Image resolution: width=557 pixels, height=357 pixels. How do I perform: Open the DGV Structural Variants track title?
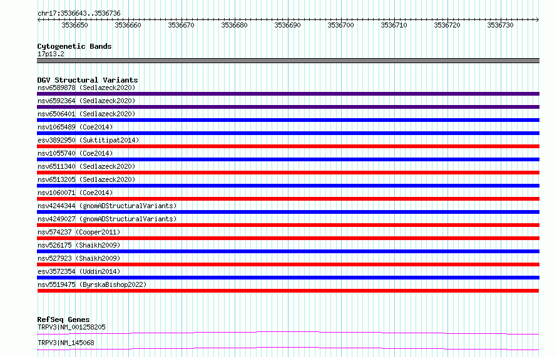pyautogui.click(x=88, y=80)
